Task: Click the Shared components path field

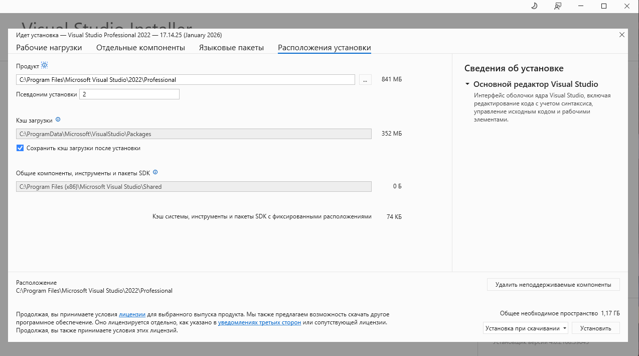Action: (194, 186)
